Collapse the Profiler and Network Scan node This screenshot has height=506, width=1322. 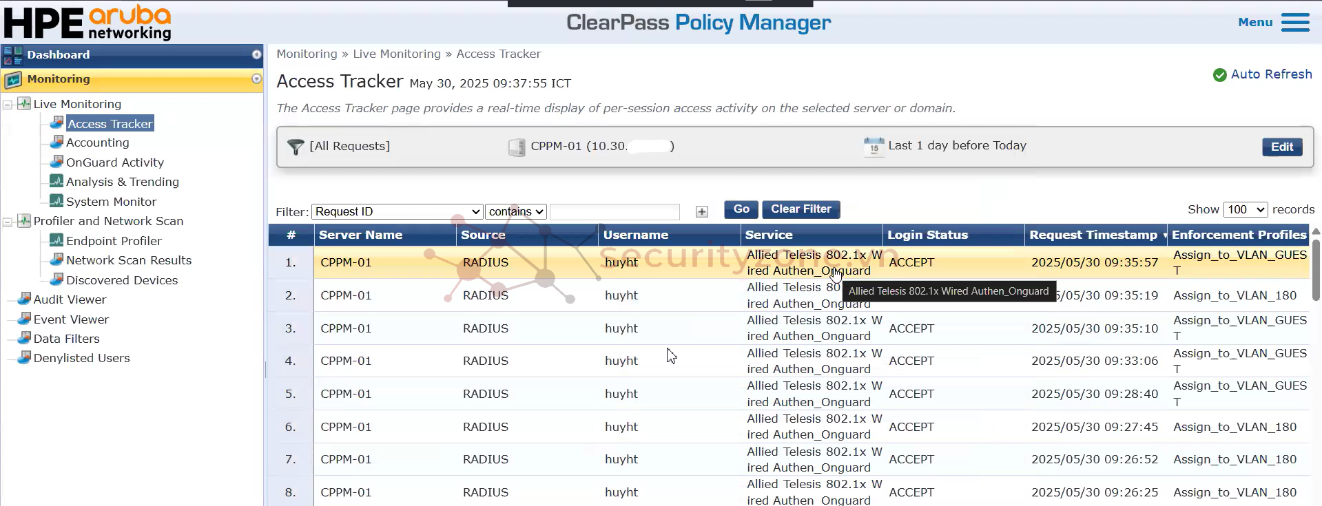[x=8, y=222]
